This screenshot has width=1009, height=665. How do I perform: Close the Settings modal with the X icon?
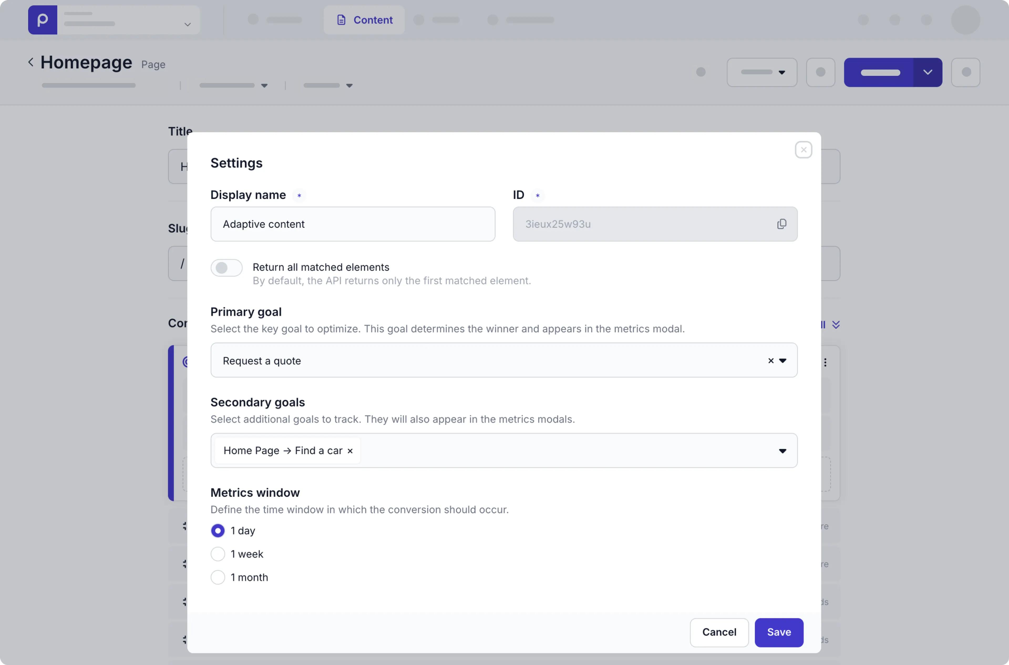(803, 149)
